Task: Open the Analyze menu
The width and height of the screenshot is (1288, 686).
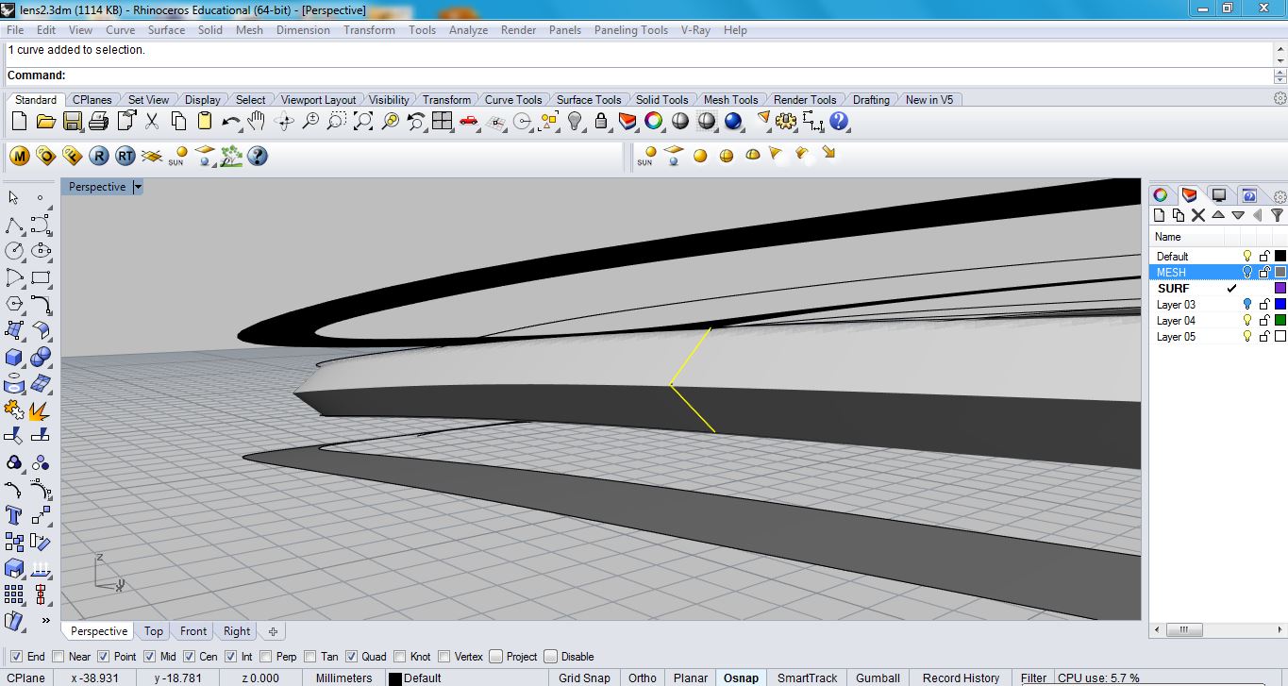Action: [x=468, y=30]
